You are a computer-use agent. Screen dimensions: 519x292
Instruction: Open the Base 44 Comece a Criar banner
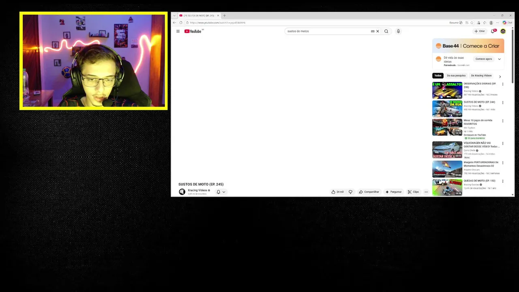pos(468,46)
